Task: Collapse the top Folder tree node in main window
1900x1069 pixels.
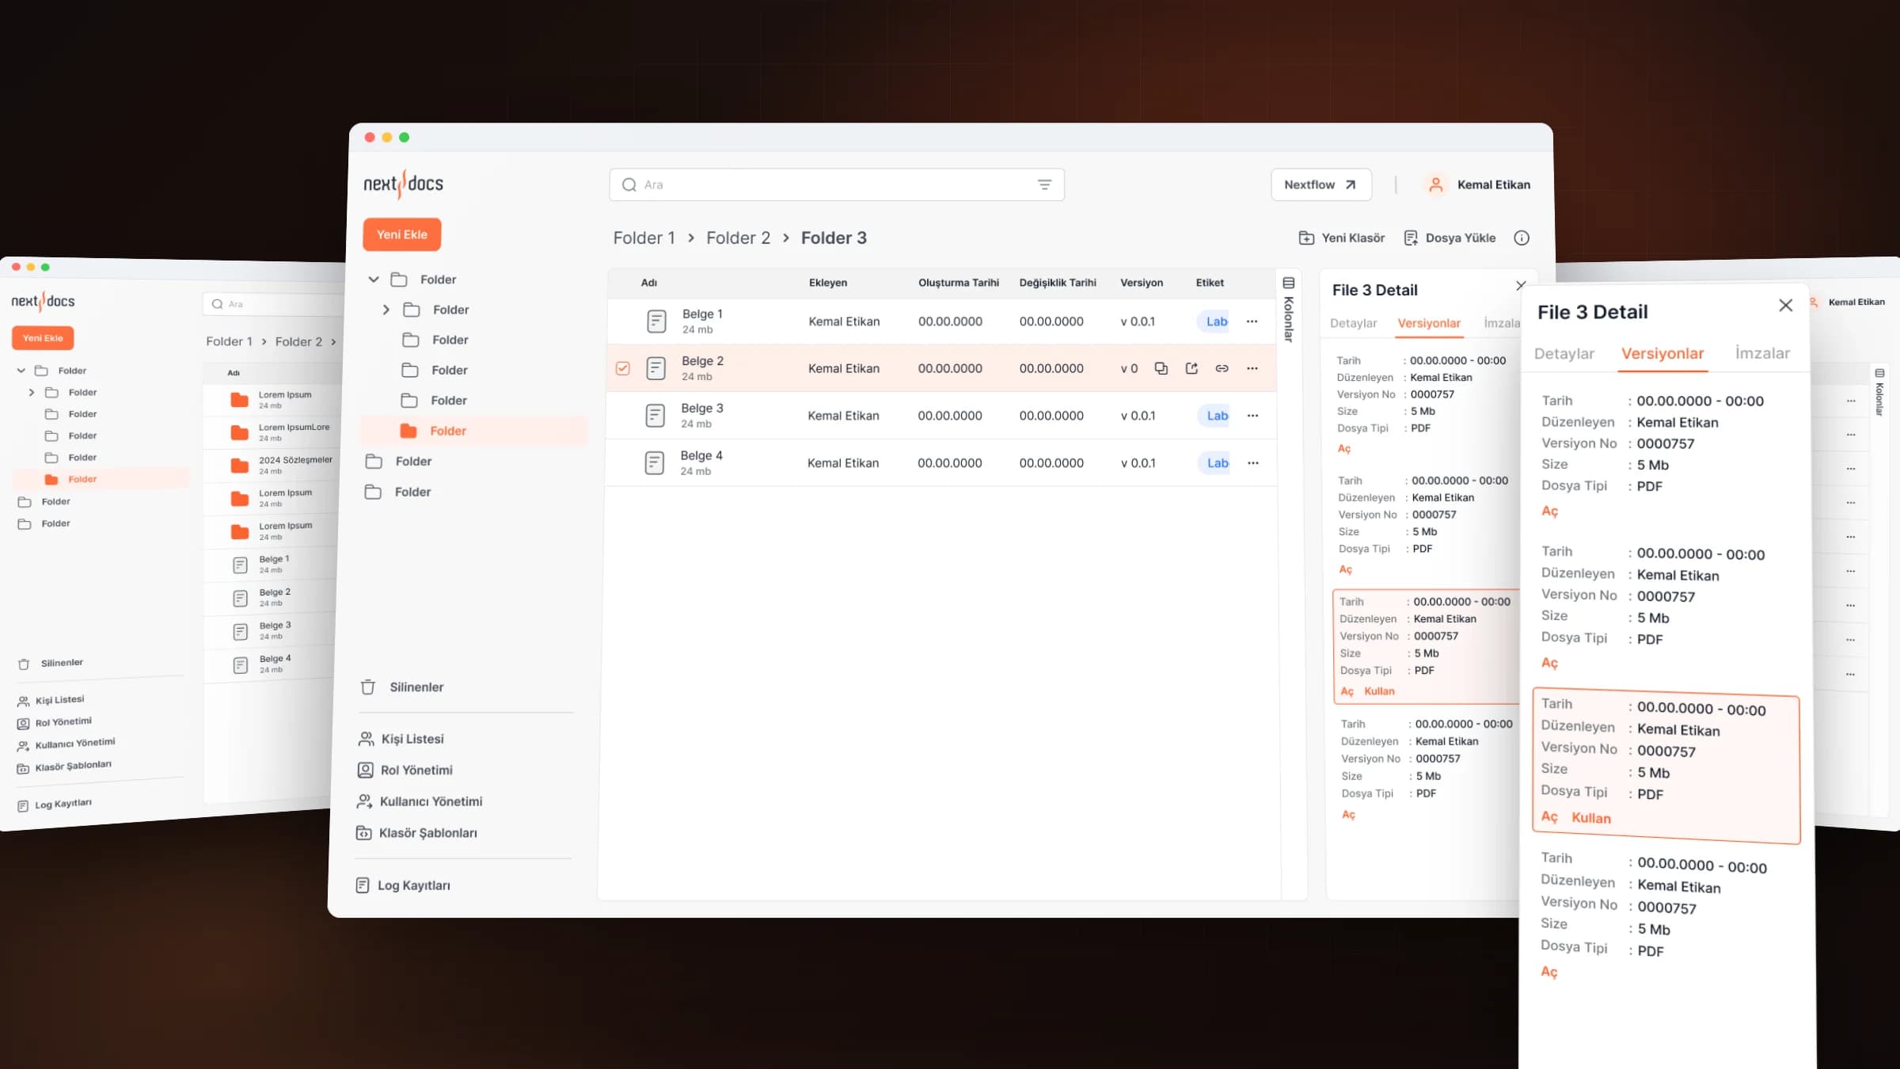Action: (374, 280)
